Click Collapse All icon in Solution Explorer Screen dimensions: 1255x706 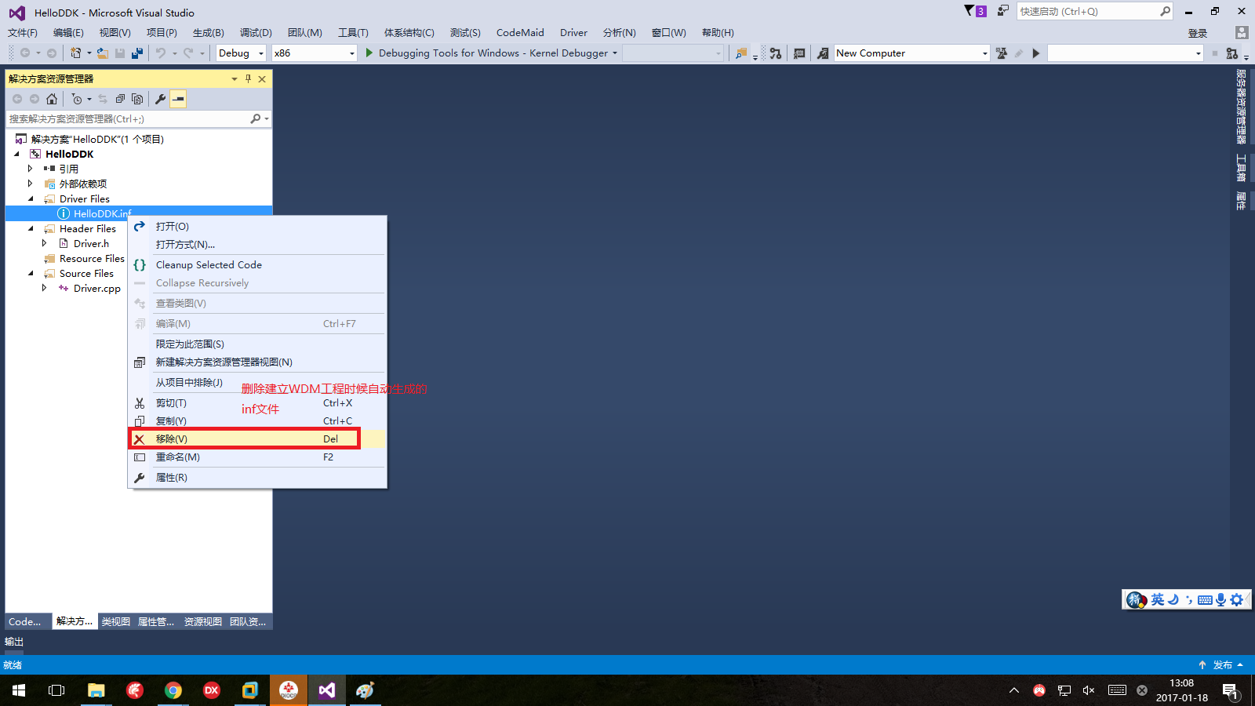pyautogui.click(x=120, y=99)
